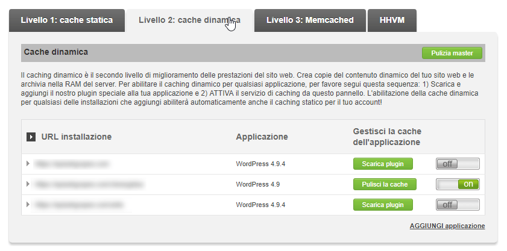Open the blurred URL in the top row
507x251 pixels.
click(72, 164)
